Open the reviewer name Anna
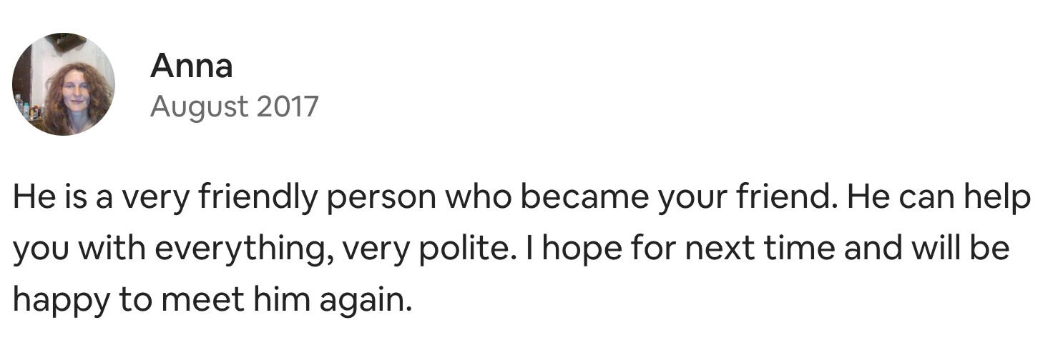The image size is (1063, 340). pos(191,66)
